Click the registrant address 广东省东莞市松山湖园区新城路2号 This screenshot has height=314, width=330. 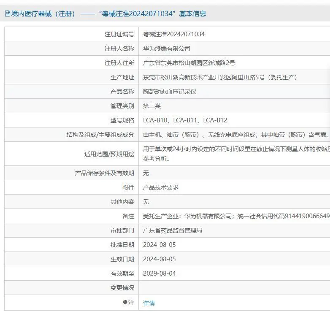(x=189, y=63)
